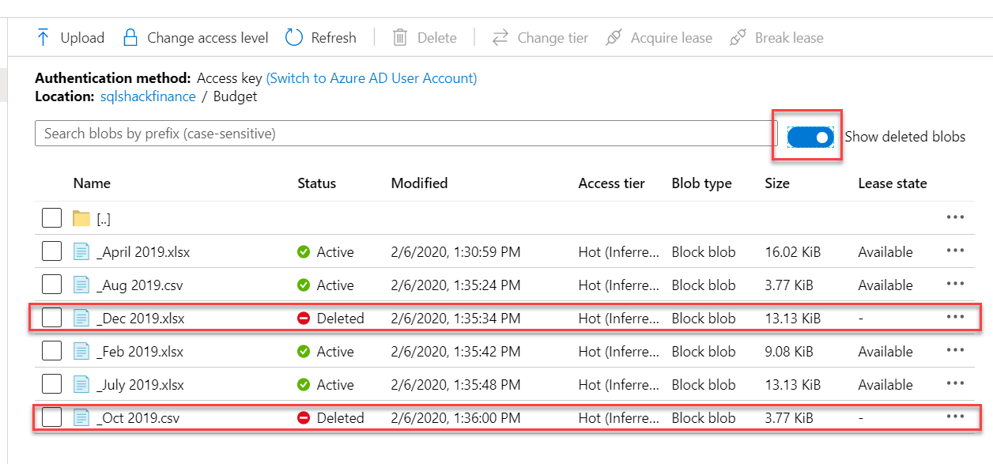The image size is (993, 464).
Task: Open the parent [..] folder icon
Action: (81, 219)
